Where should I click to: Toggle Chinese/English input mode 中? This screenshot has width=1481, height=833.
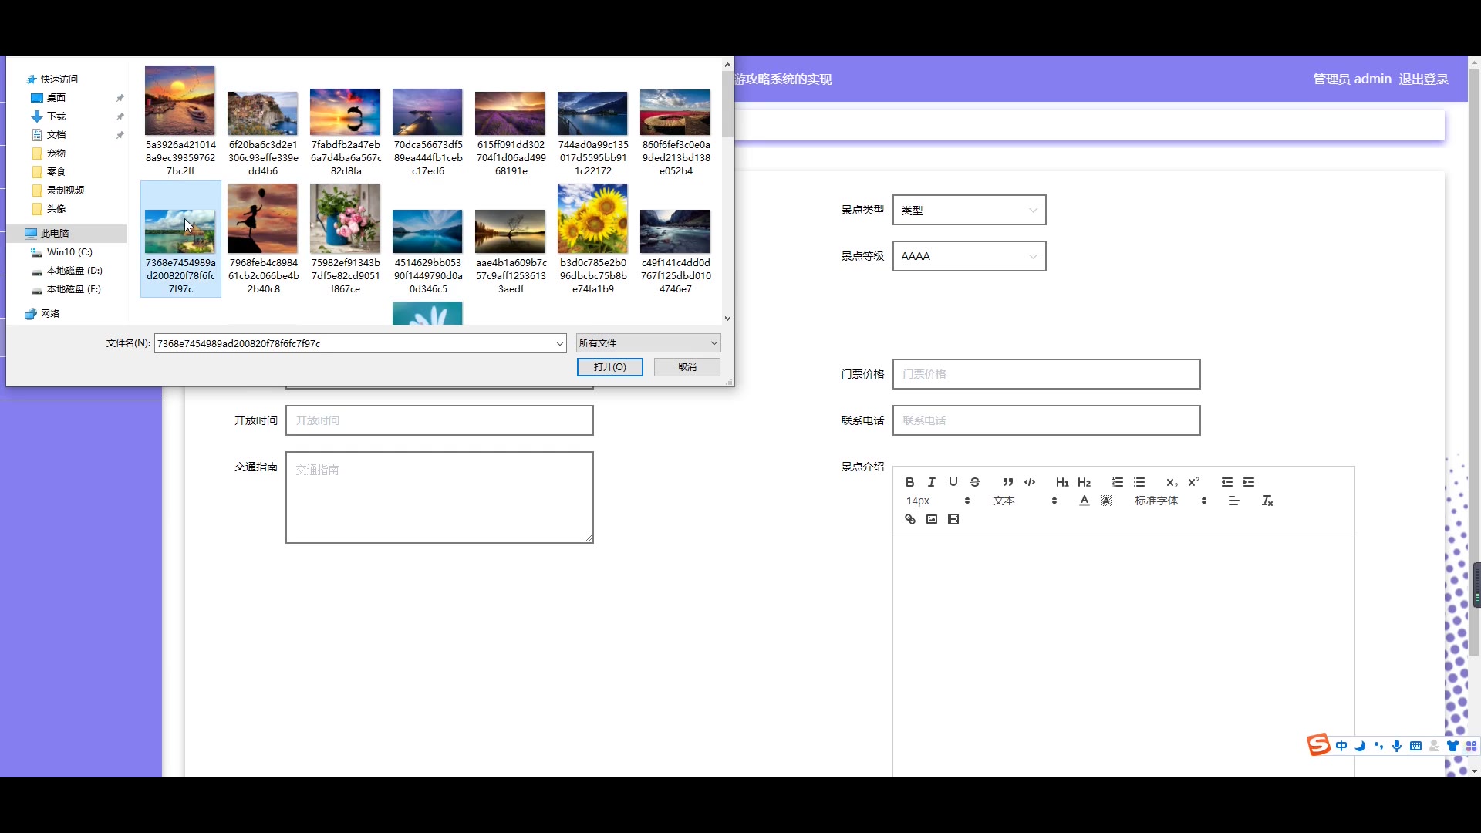pyautogui.click(x=1341, y=746)
